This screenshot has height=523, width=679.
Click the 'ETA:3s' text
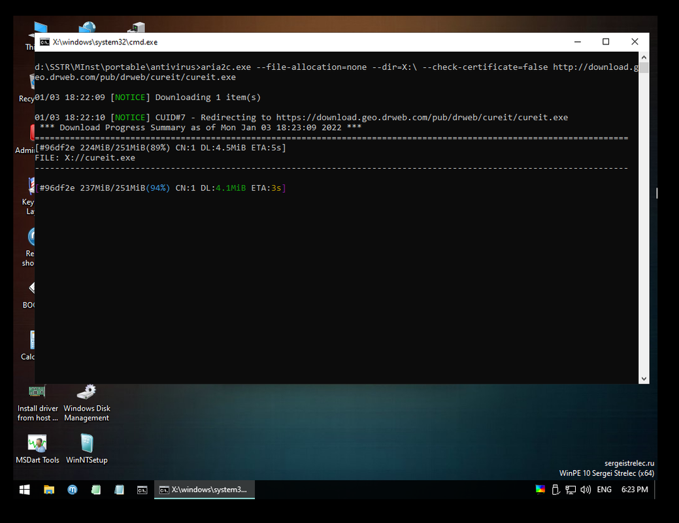(267, 188)
